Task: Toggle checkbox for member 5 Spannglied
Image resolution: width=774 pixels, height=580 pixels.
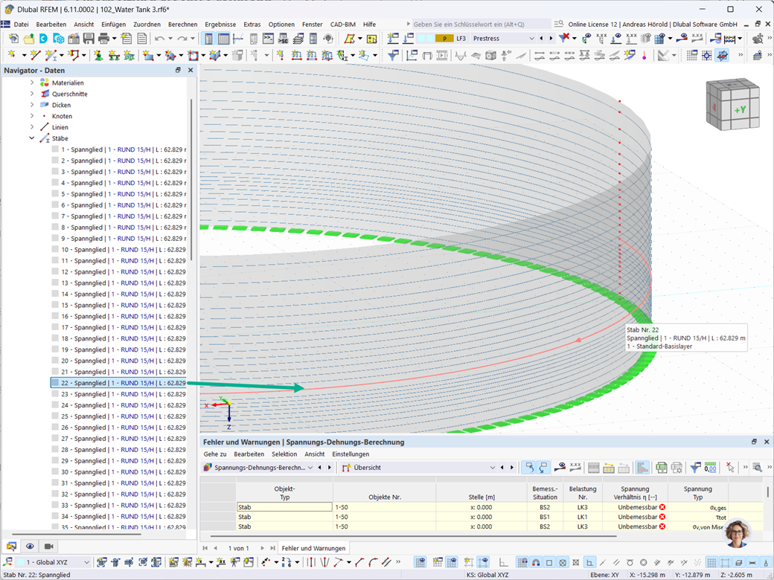Action: point(55,194)
